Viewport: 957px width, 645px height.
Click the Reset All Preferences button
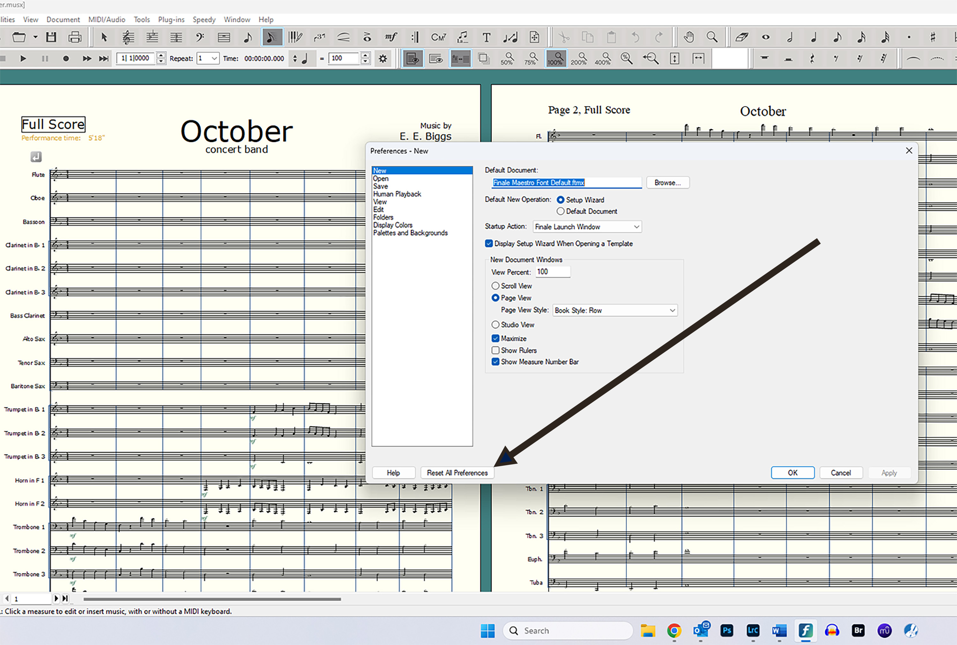(457, 473)
